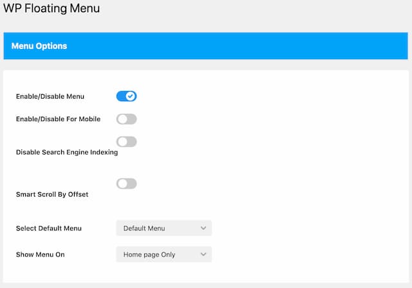Turn on the Smart Scroll By Offset switch
The image size is (412, 288).
pyautogui.click(x=126, y=184)
